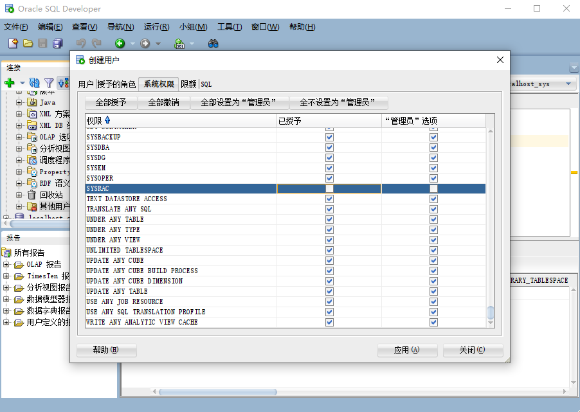The height and width of the screenshot is (412, 580).
Task: Toggle the admin option for UPDATE ANY CUBE
Action: pos(433,261)
